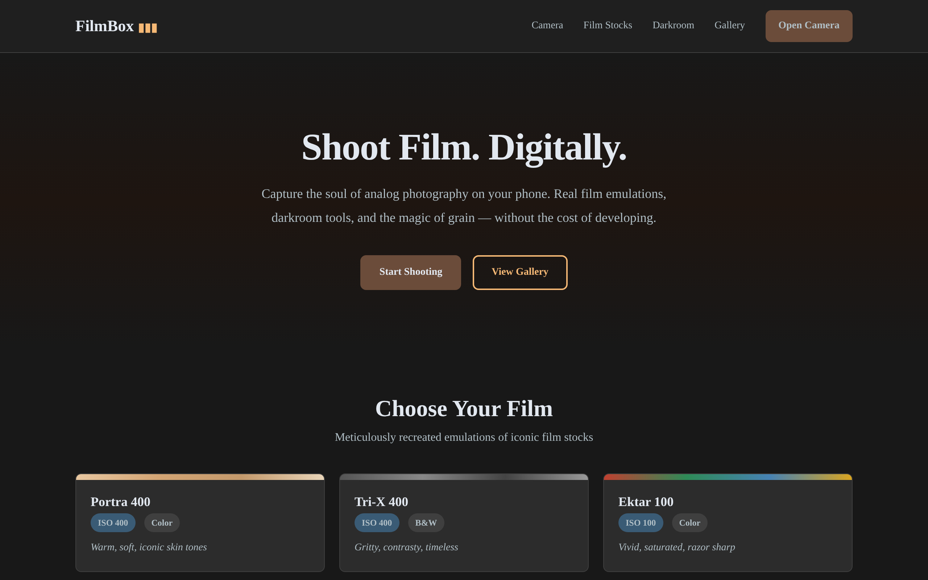The height and width of the screenshot is (580, 928).
Task: Open the Darkroom section
Action: (674, 25)
